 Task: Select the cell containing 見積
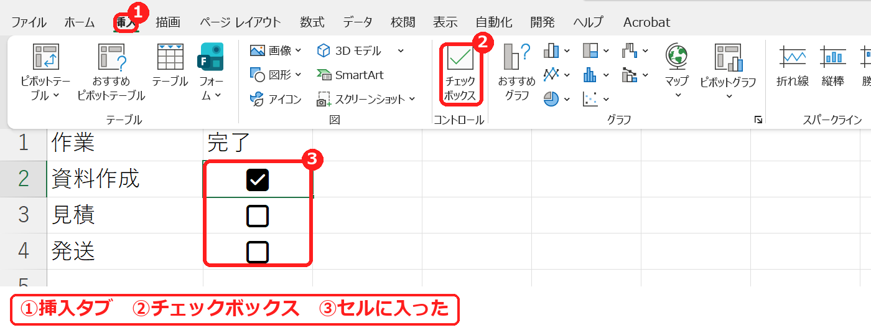pyautogui.click(x=125, y=215)
